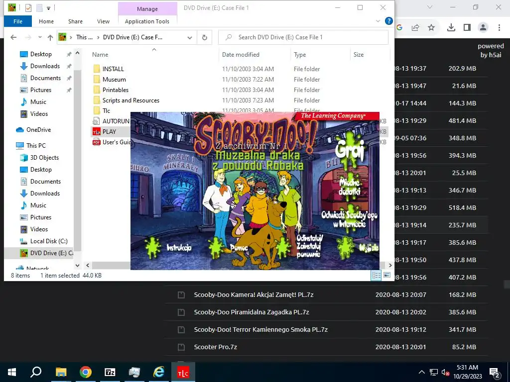This screenshot has width=510, height=382.
Task: Switch to Large icons view layout icon
Action: 386,276
